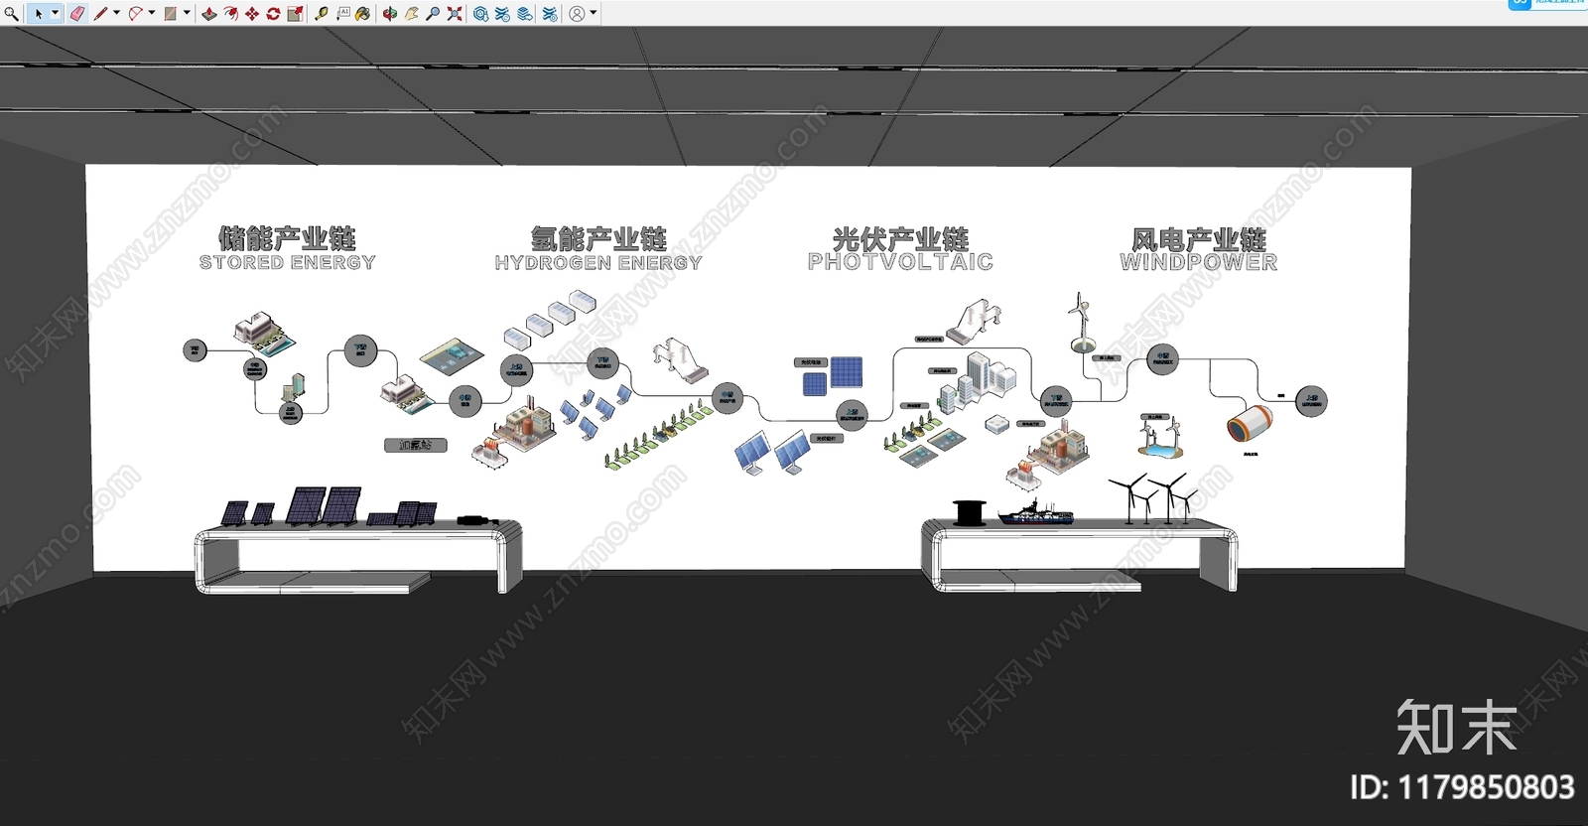
Task: Select the HYDROGEN ENERGY wall title
Action: [x=598, y=262]
